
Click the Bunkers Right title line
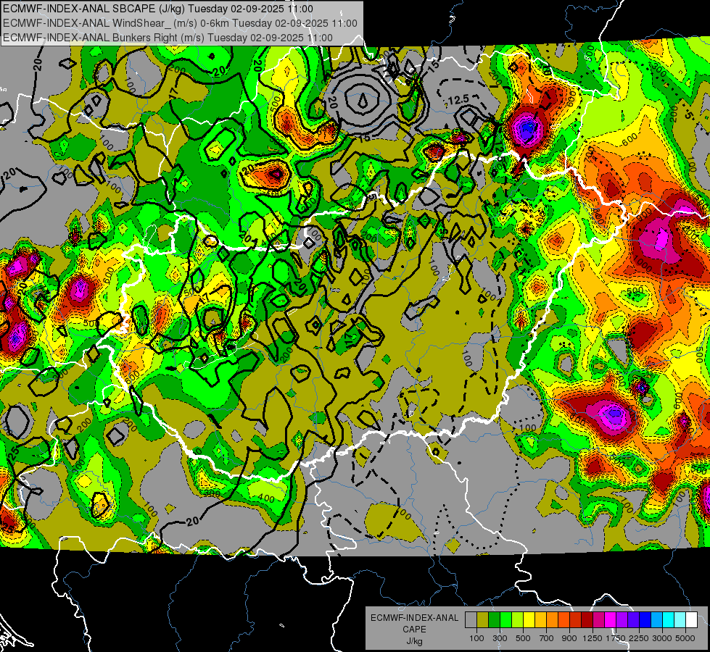[168, 38]
